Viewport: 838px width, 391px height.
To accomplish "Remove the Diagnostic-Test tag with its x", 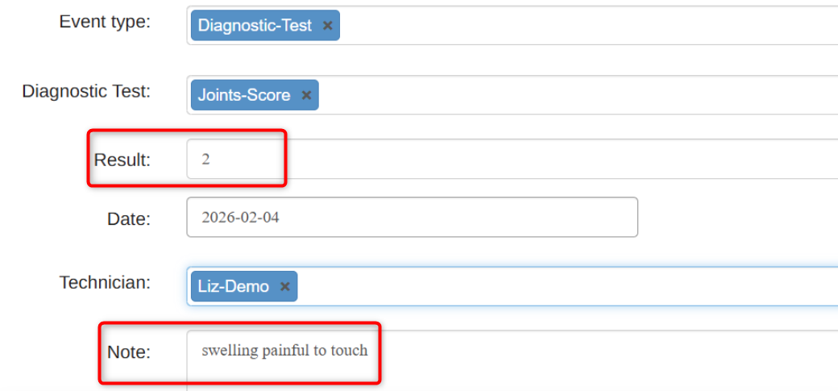I will tap(328, 26).
